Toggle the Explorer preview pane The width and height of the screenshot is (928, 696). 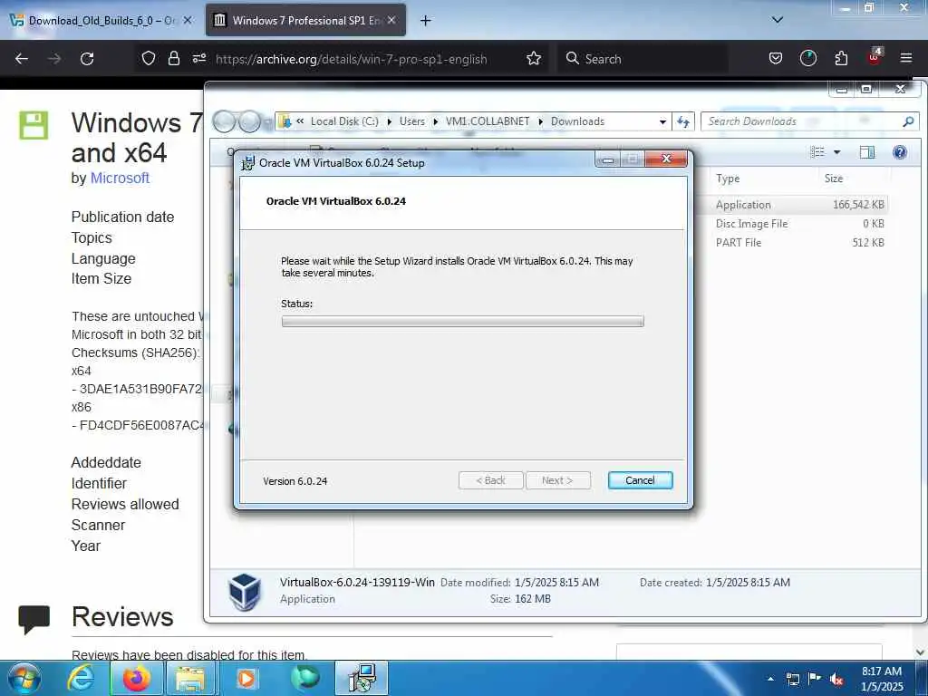pos(867,152)
